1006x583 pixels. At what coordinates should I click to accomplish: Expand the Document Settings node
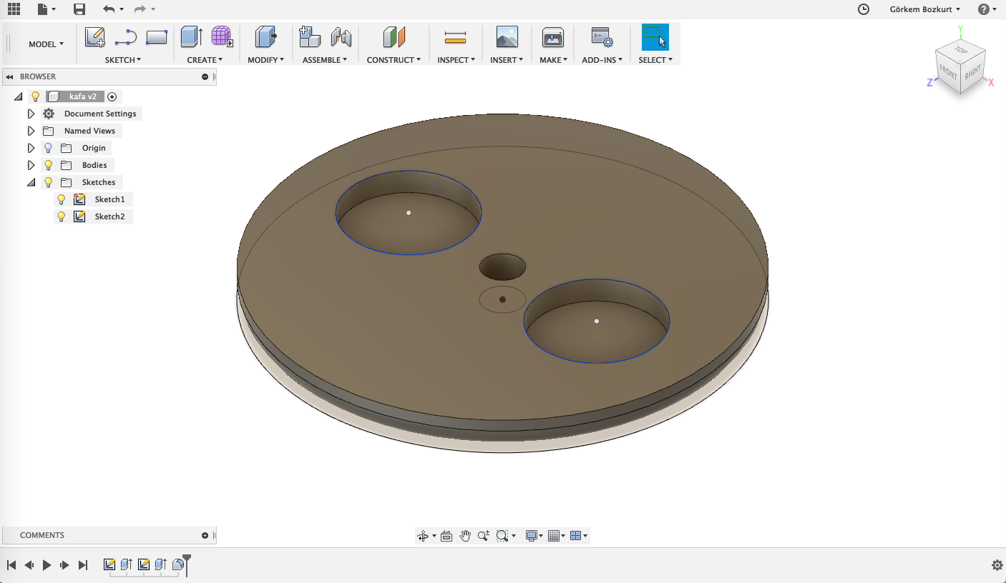click(x=31, y=114)
